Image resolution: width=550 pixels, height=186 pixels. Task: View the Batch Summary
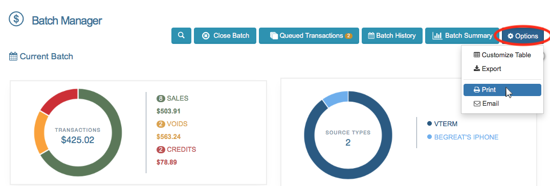pos(462,36)
